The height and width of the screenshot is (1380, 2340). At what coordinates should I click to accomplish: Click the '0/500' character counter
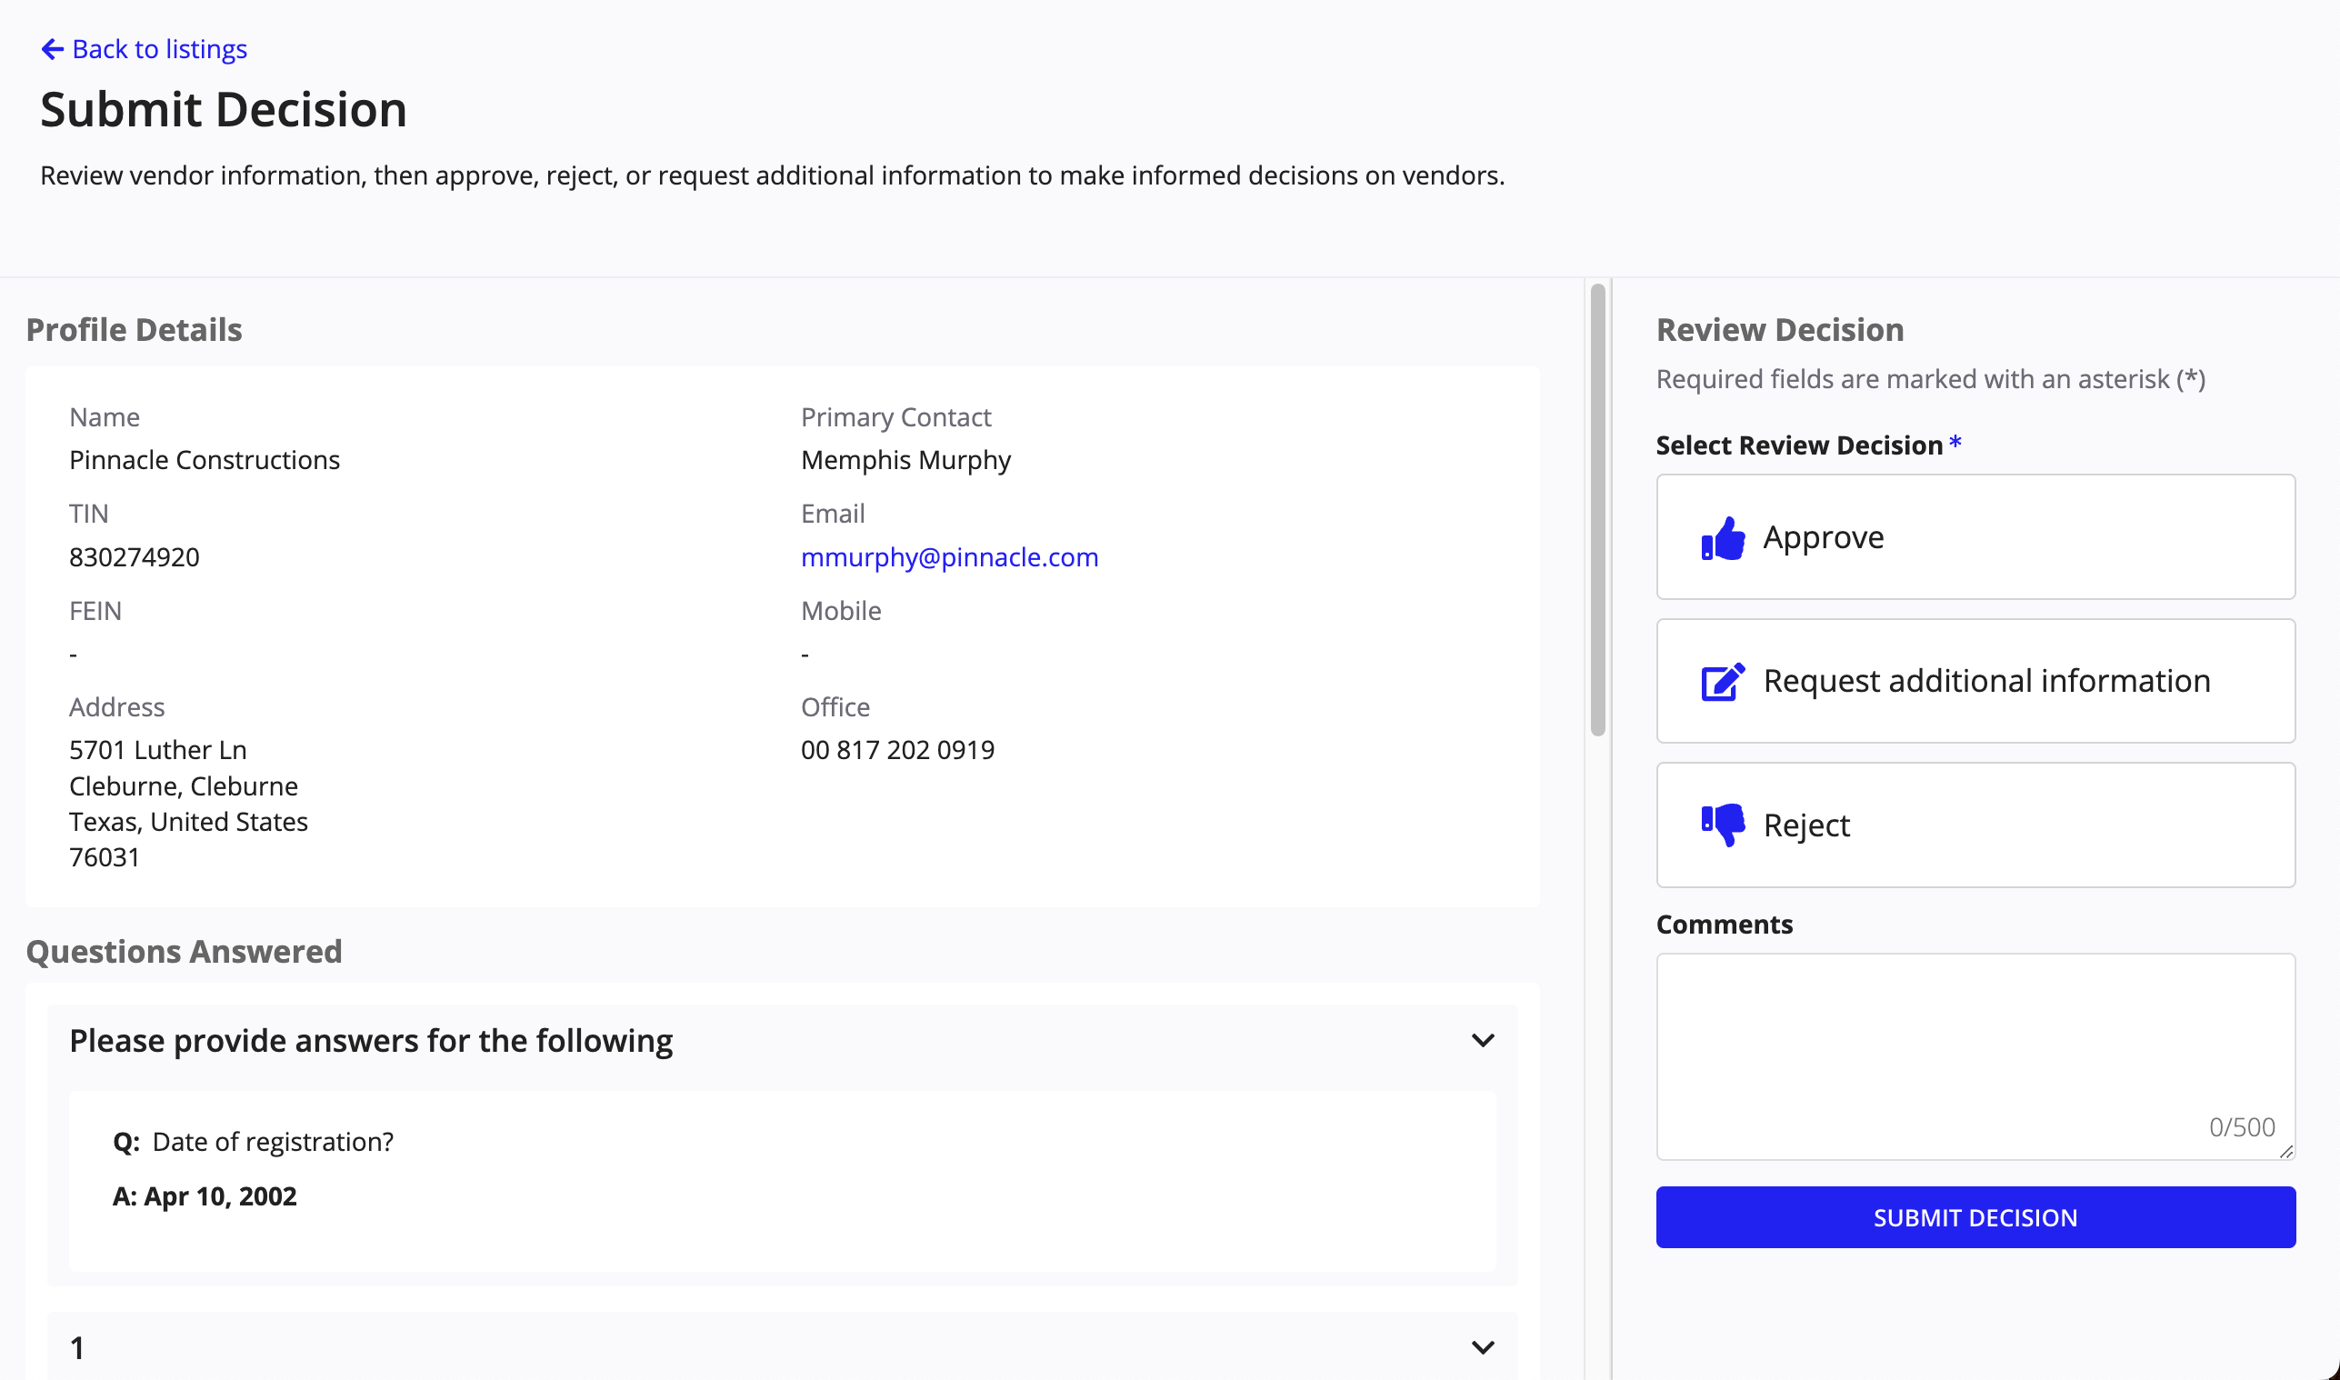click(2242, 1127)
